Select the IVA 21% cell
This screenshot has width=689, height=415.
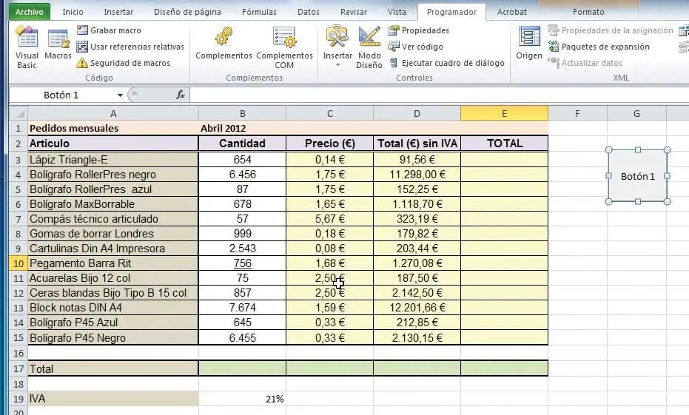tap(242, 399)
